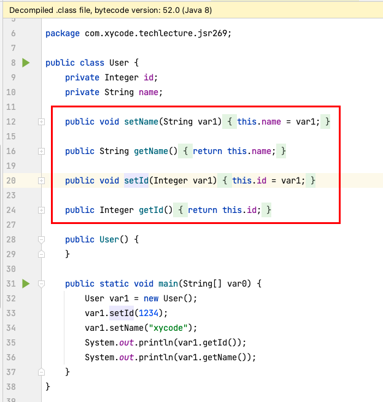Viewport: 383px width, 402px height.
Task: Run main method from line 31 gutter arrow
Action: [x=26, y=284]
